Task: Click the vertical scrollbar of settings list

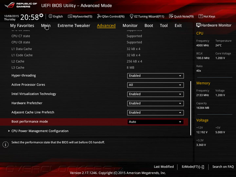Action: coord(191,108)
